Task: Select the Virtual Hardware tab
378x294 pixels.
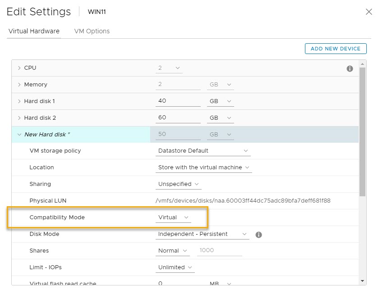Action: click(x=34, y=31)
